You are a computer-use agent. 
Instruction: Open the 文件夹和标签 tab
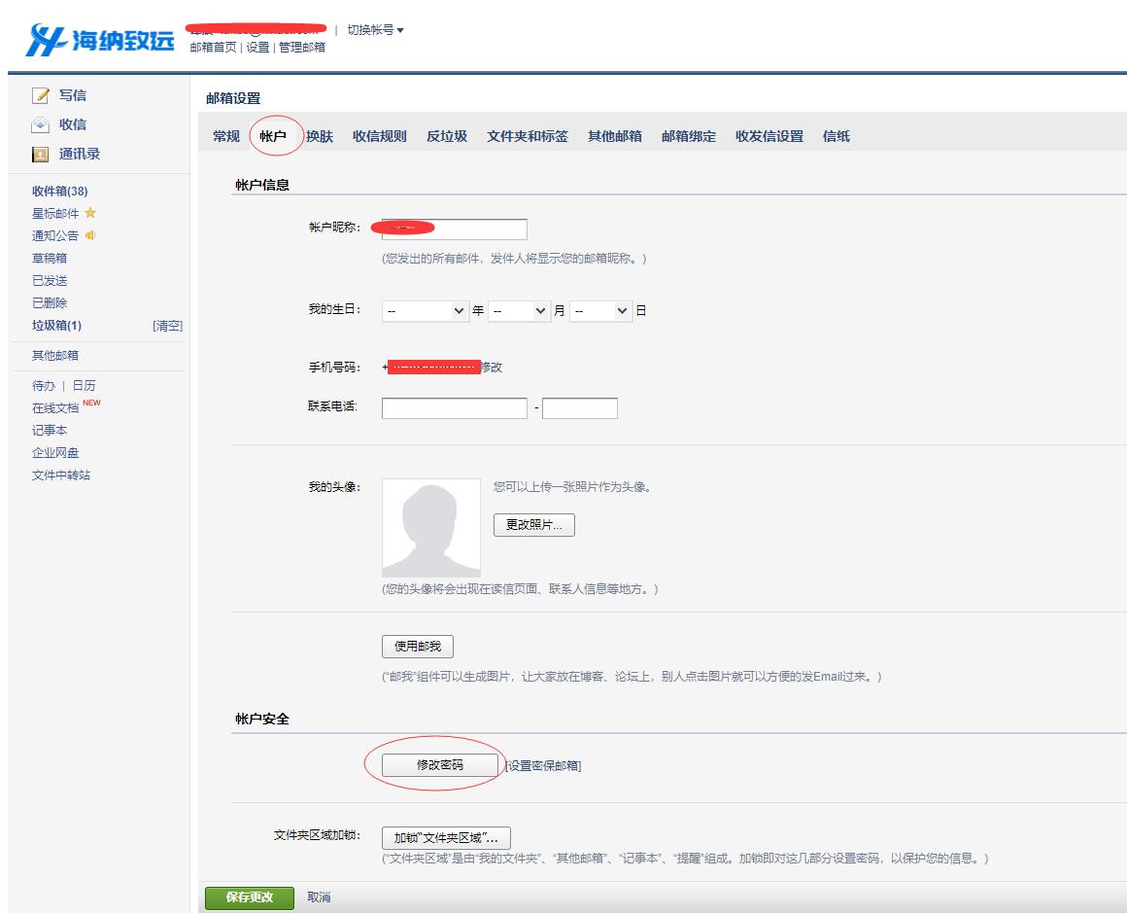(x=528, y=136)
